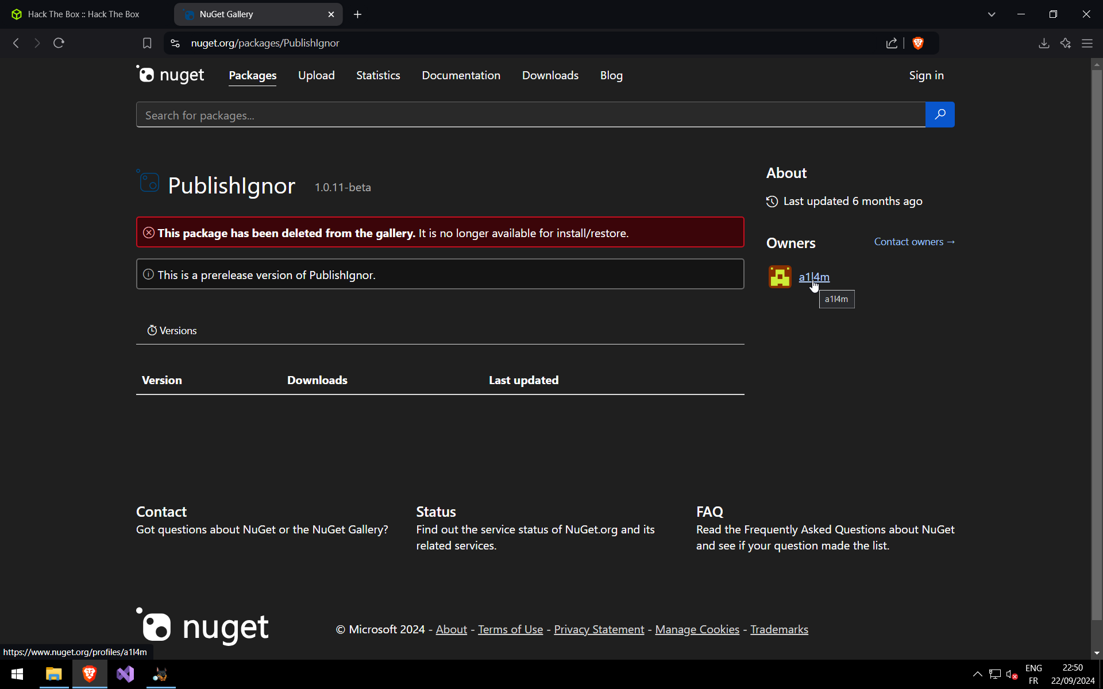Click the blue search magnifier button
The width and height of the screenshot is (1103, 689).
[x=940, y=115]
